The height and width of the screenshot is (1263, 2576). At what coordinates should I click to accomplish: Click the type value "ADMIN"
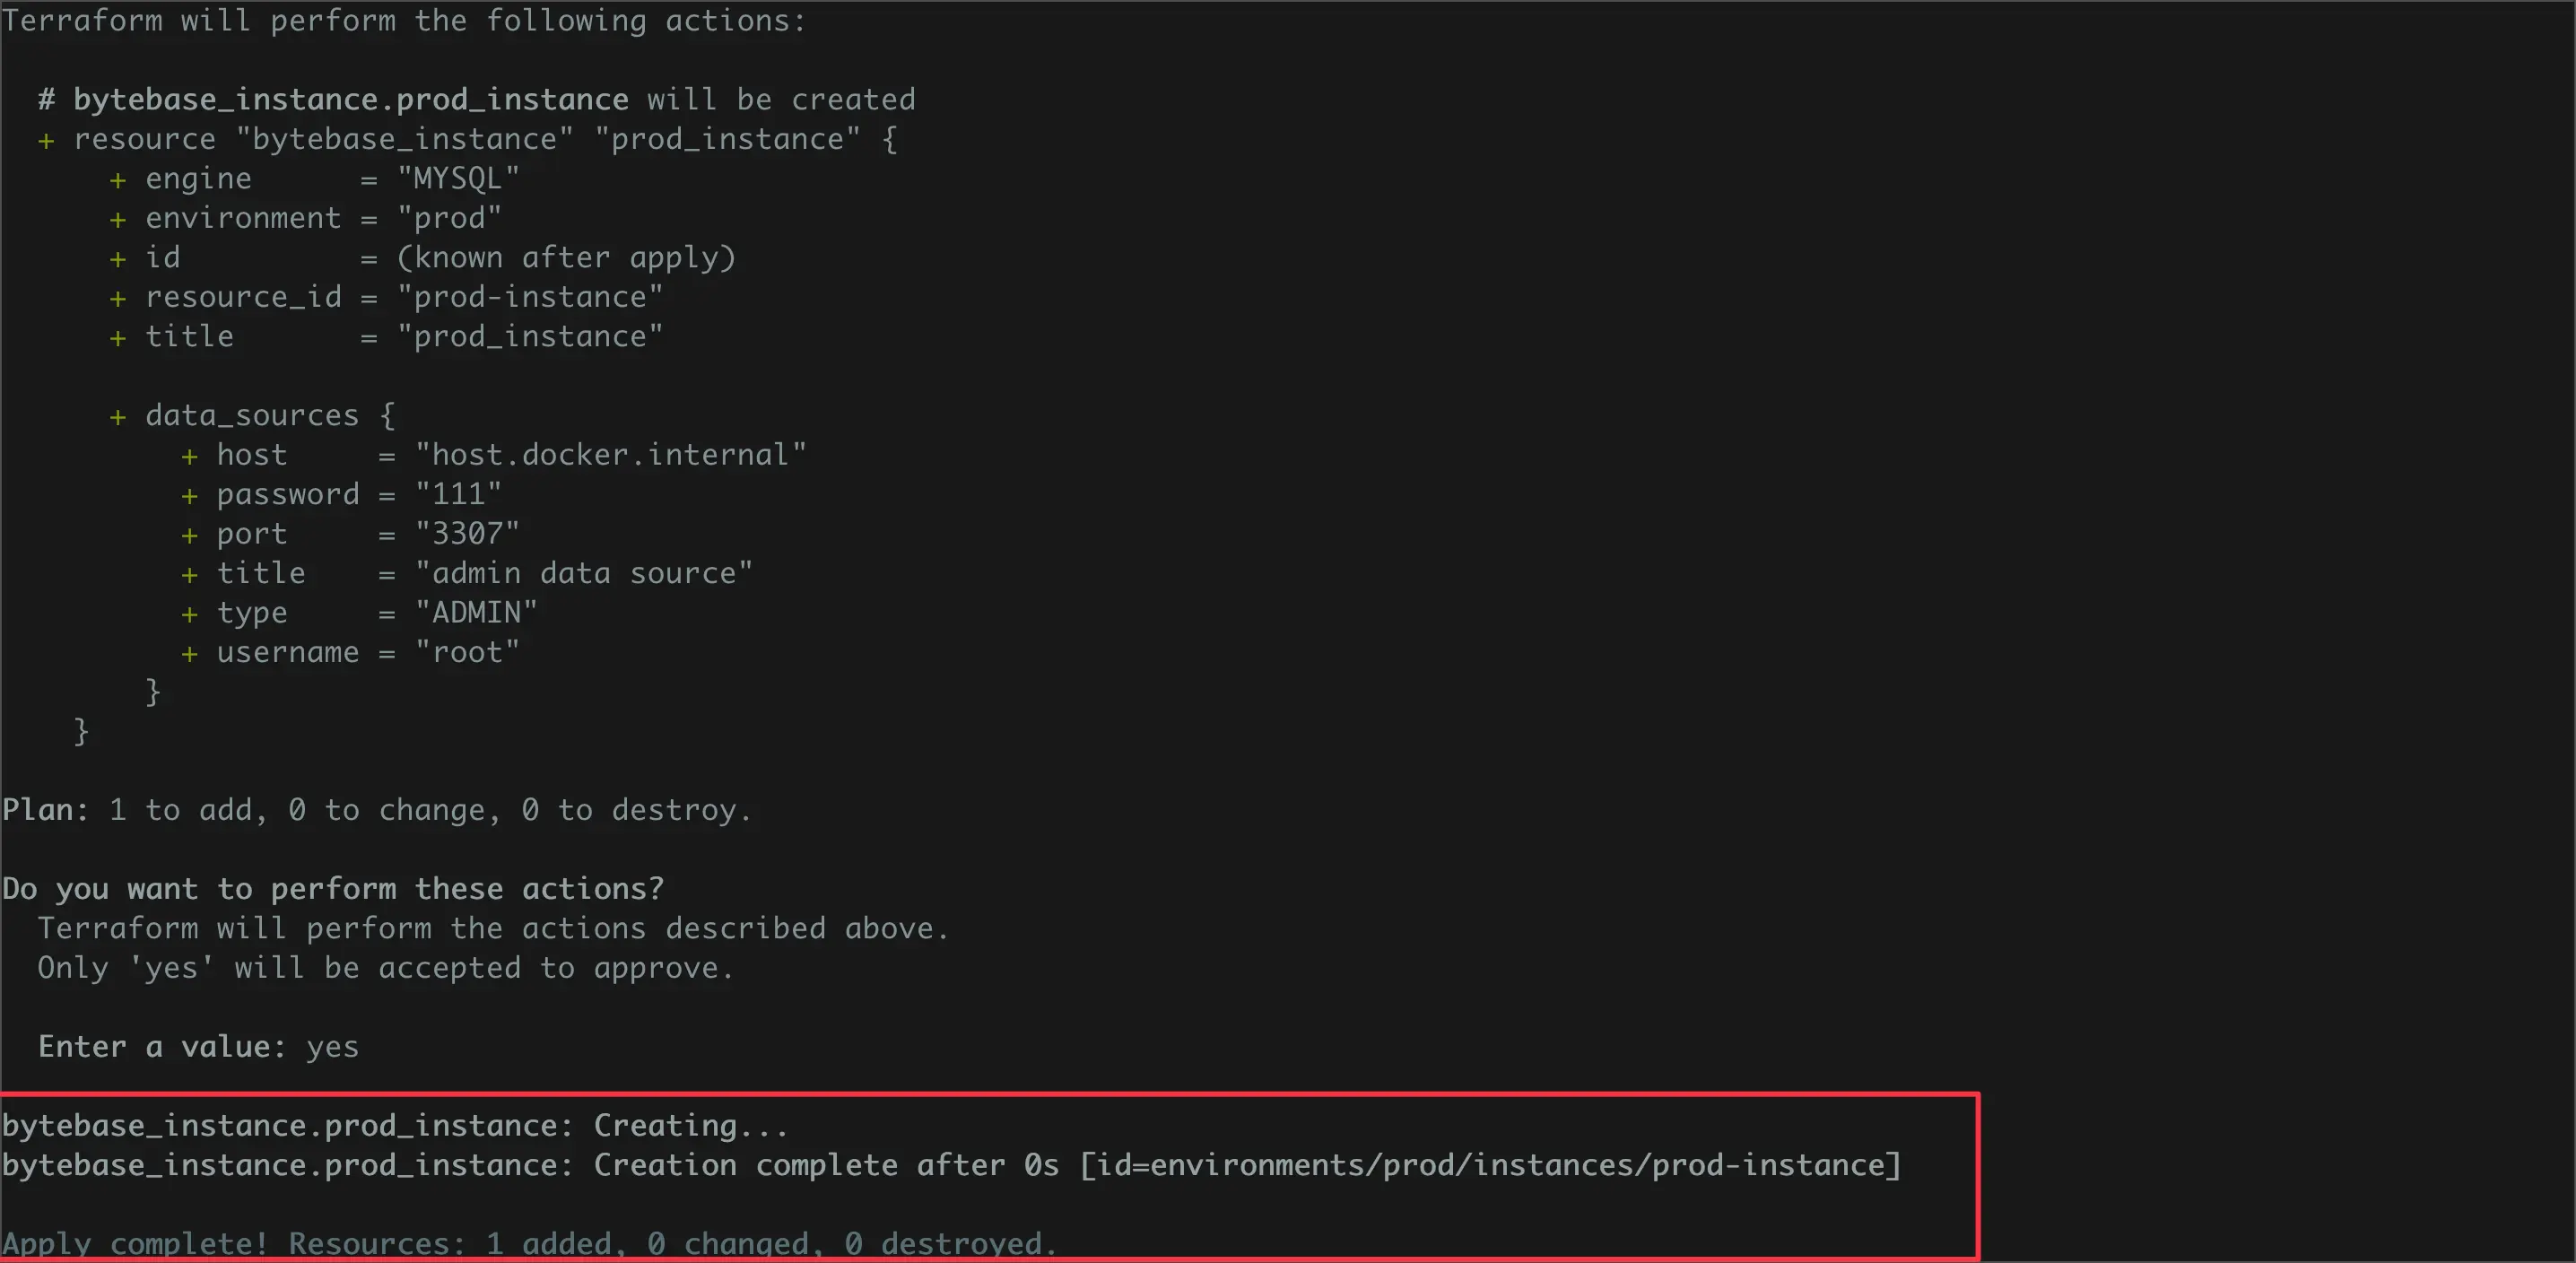476,613
